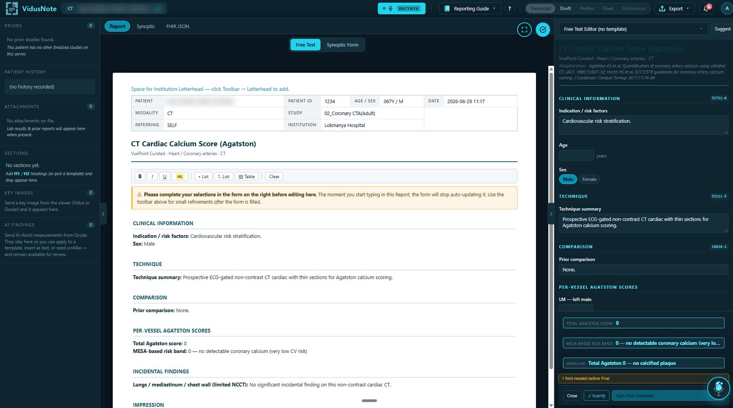Screen dimensions: 733x408
Task: Open the Free Text Editor template dropdown
Action: pos(634,29)
